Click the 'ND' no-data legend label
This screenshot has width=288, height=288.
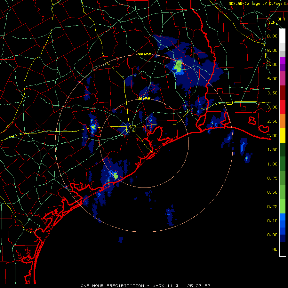click(275, 249)
